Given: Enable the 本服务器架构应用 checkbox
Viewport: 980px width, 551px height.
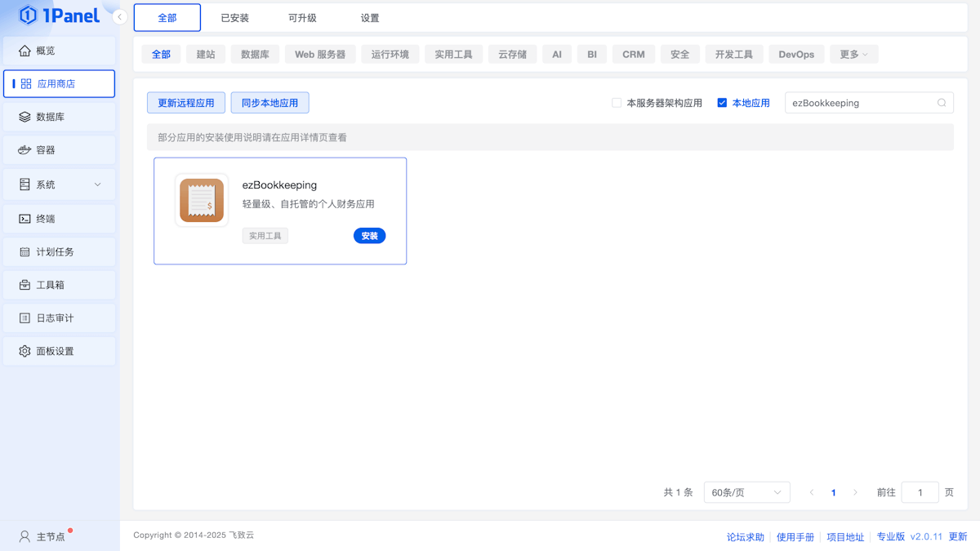Looking at the screenshot, I should [x=617, y=103].
